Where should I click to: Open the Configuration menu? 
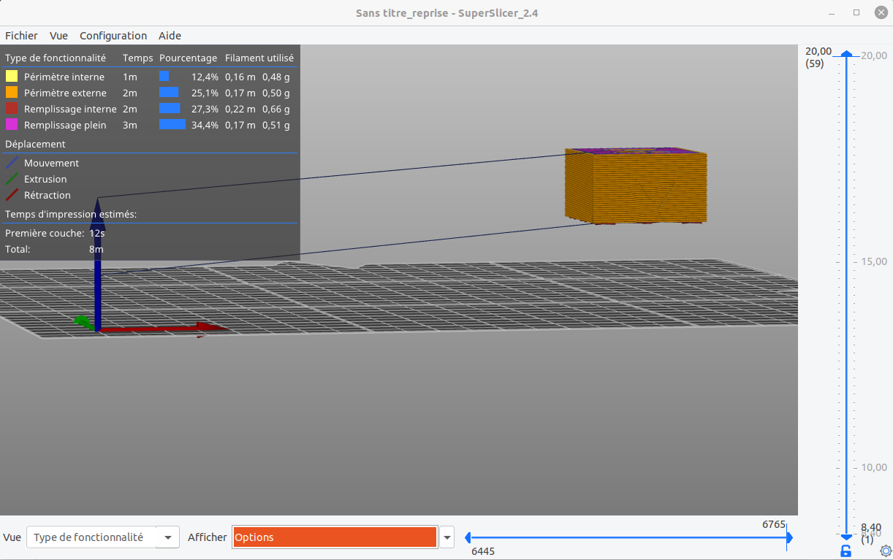[113, 35]
